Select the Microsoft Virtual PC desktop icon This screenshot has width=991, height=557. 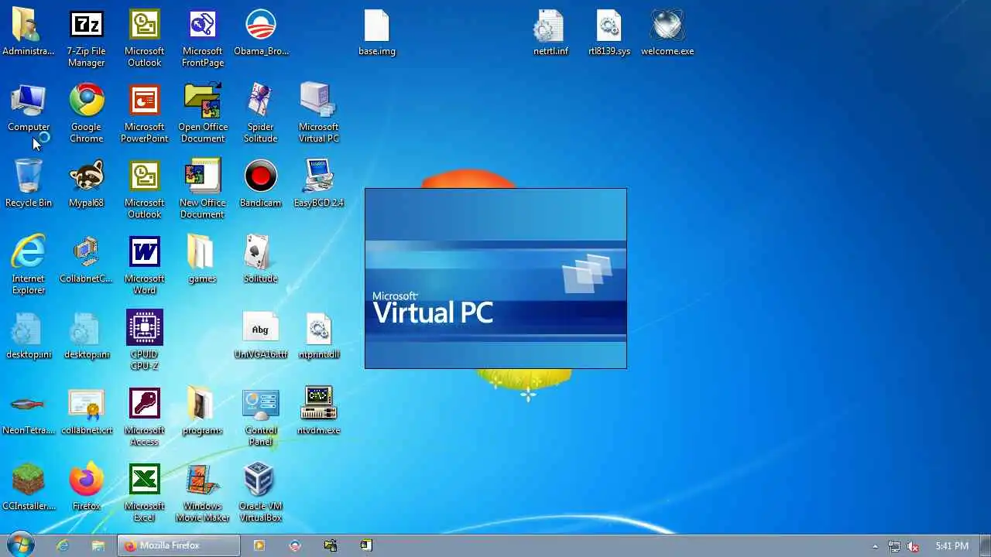[x=318, y=114]
